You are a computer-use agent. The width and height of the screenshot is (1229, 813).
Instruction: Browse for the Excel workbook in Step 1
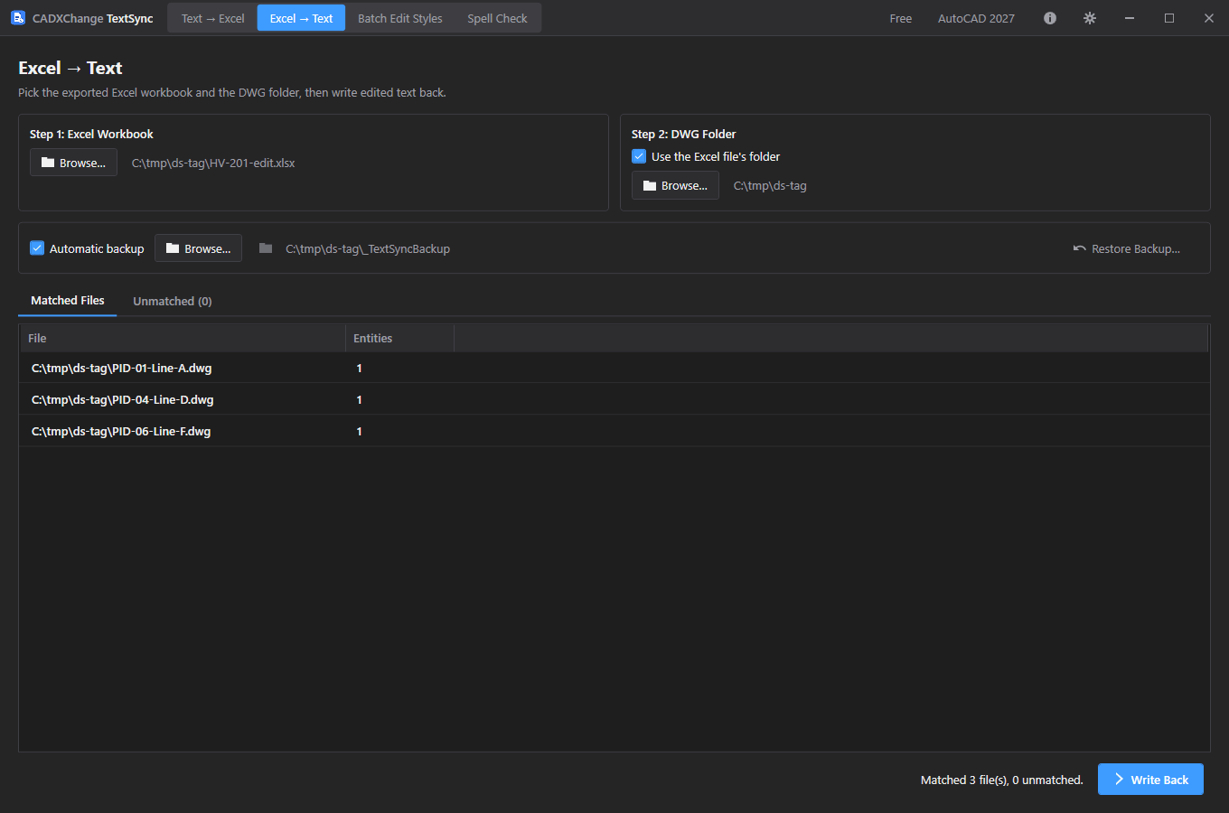pos(73,163)
